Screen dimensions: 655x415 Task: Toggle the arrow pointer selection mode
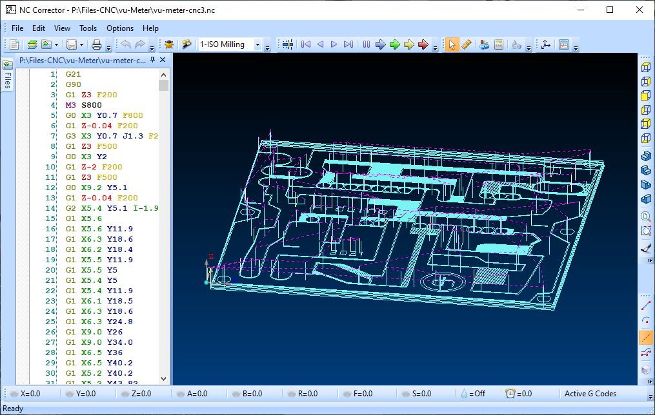[452, 44]
